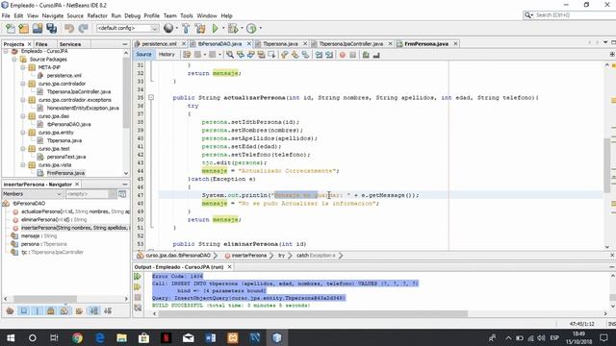Click the Last Edit icon in editor toolbar
Viewport: 616px width, 346px height.
[x=187, y=55]
